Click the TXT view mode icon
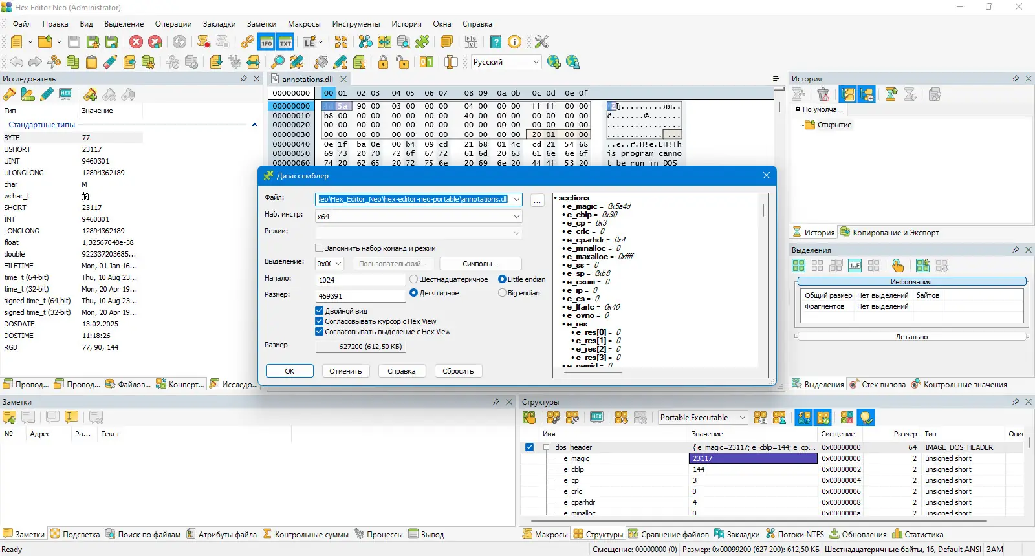 click(x=285, y=42)
